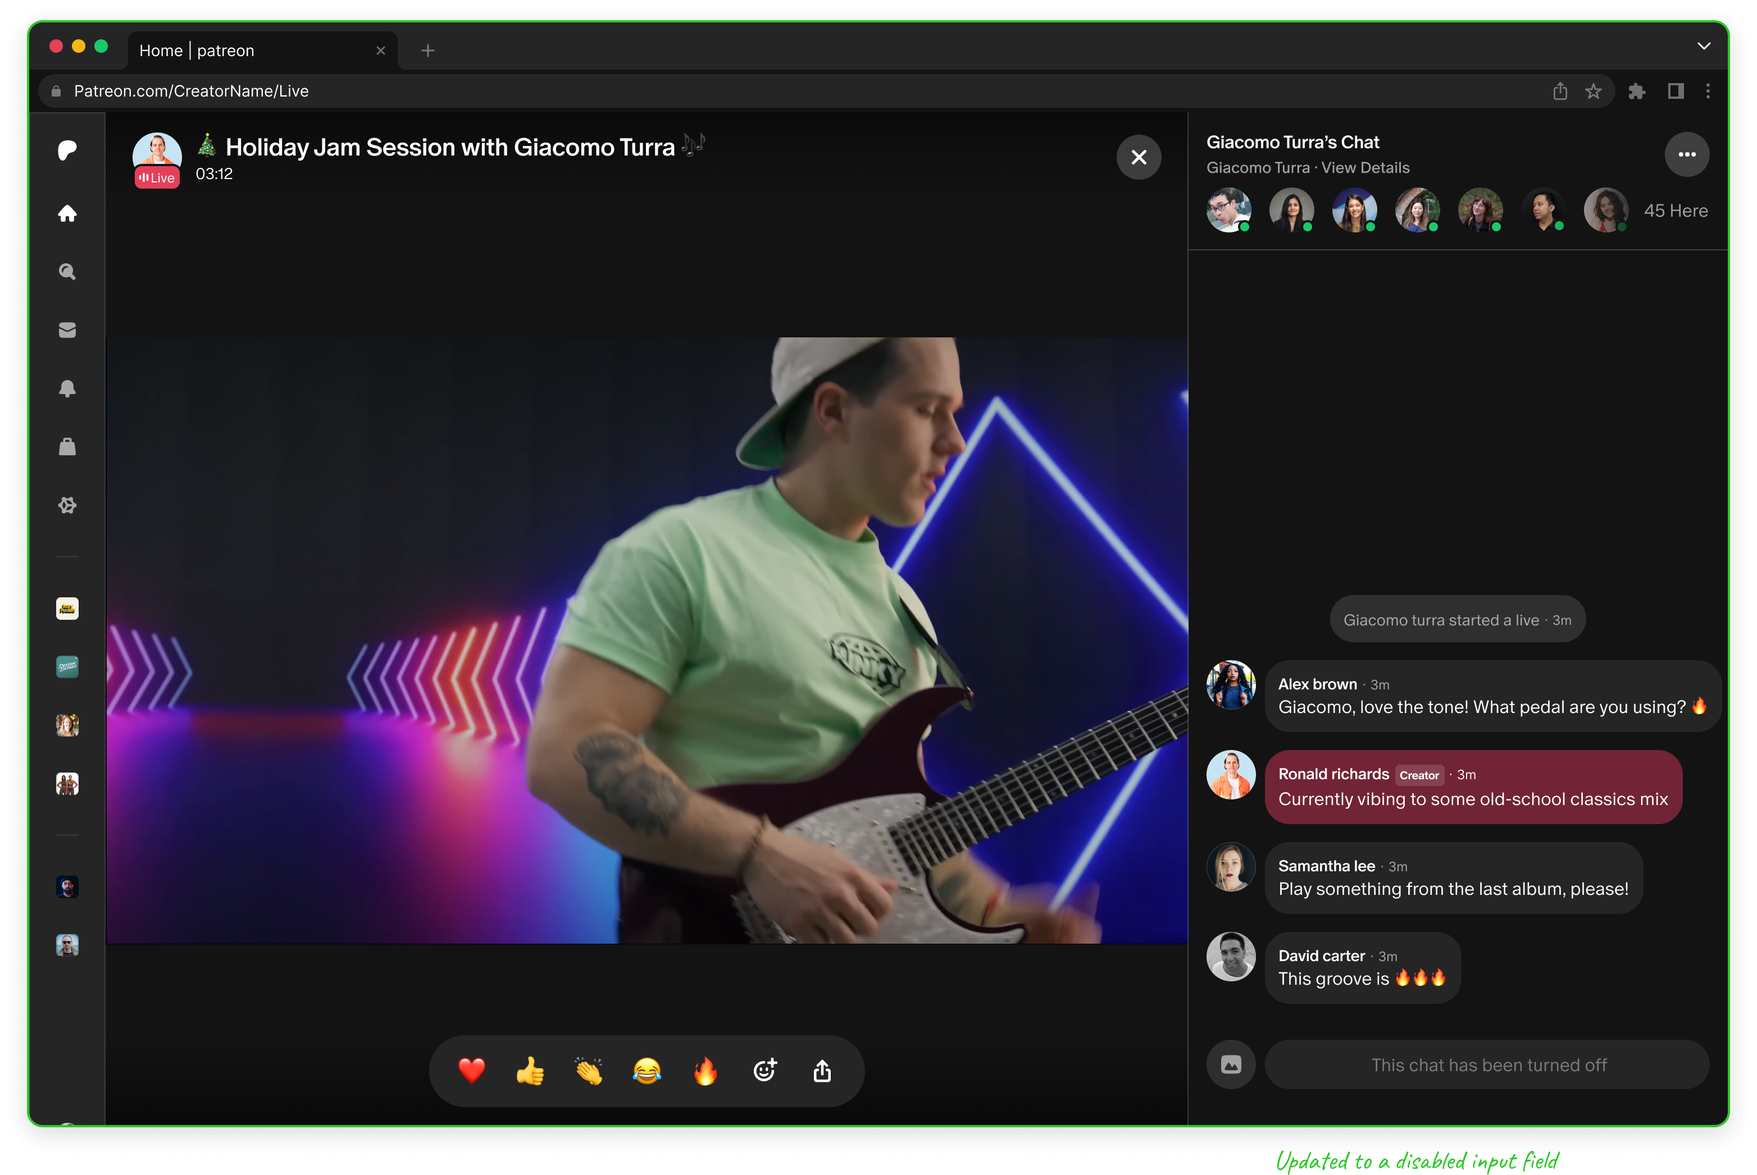The height and width of the screenshot is (1175, 1757).
Task: Open the shopping bag icon
Action: pyautogui.click(x=67, y=447)
